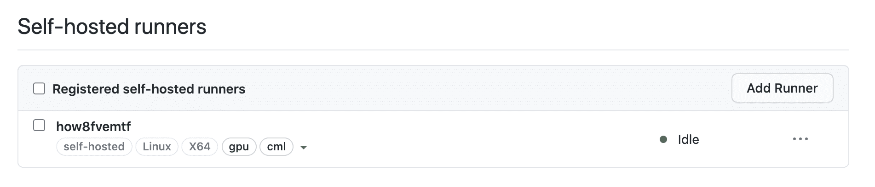Screen dimensions: 875x187
Task: Open the how8fvemtf runner name
Action: click(x=93, y=126)
